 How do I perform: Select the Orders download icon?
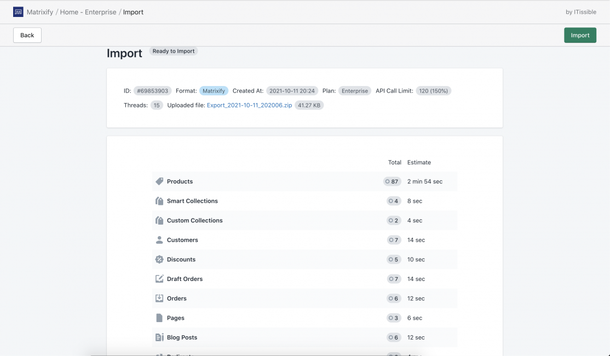pos(159,298)
